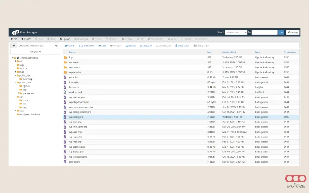Click the home icon beside path field

[x=14, y=45]
